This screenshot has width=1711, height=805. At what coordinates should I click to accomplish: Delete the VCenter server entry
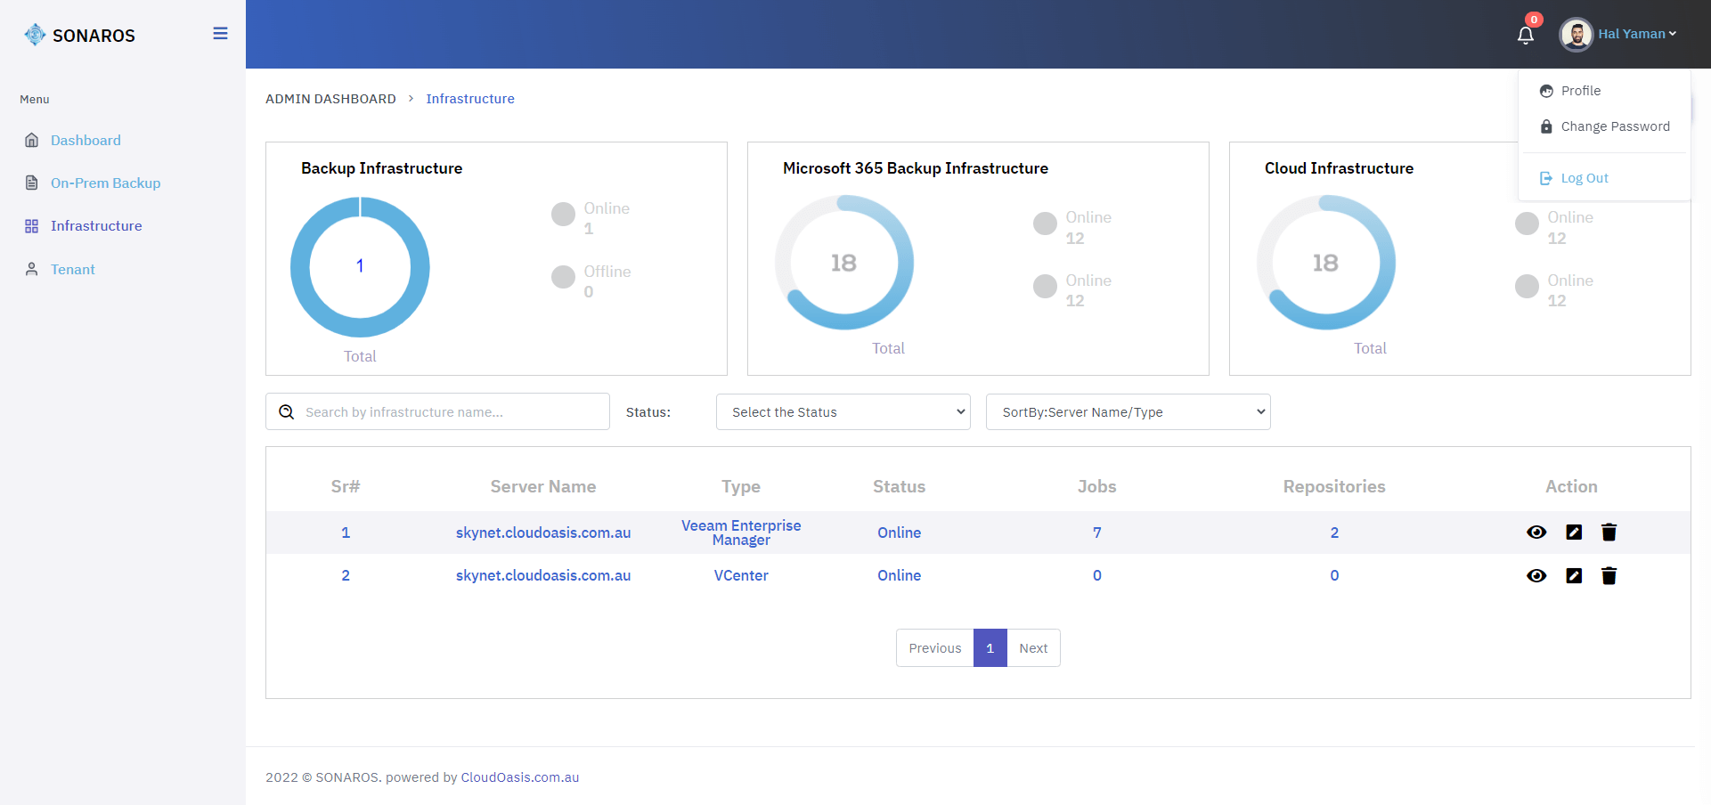[1609, 576]
